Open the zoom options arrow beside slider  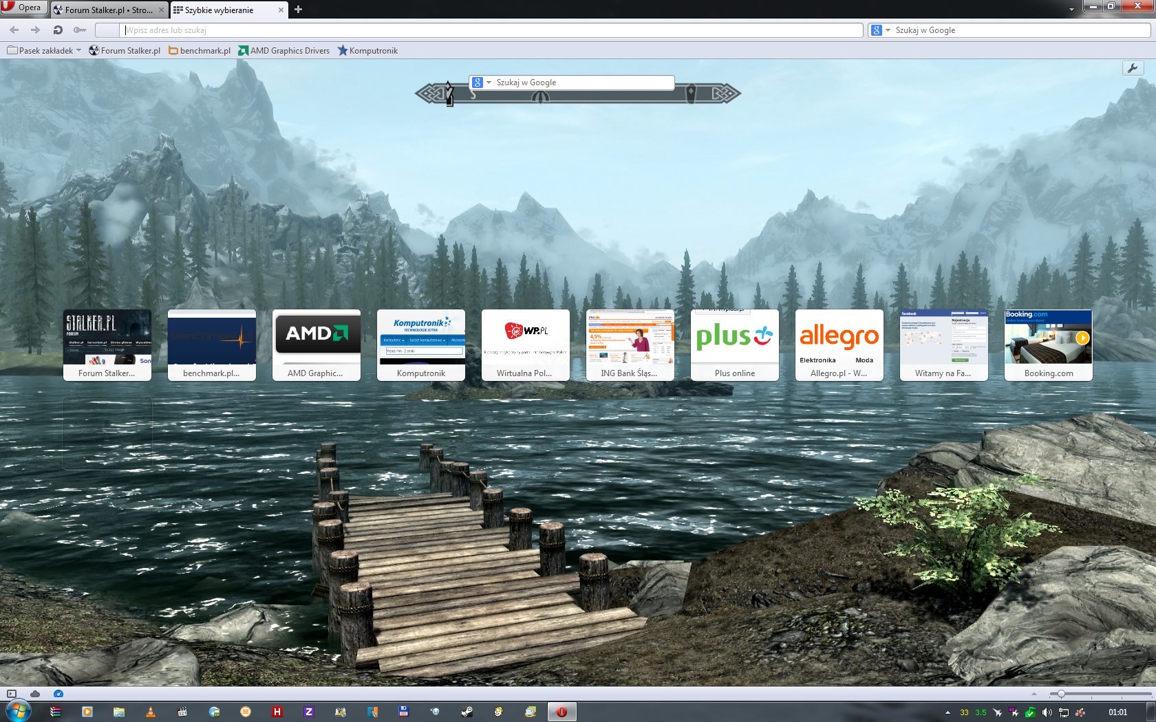click(x=1034, y=694)
